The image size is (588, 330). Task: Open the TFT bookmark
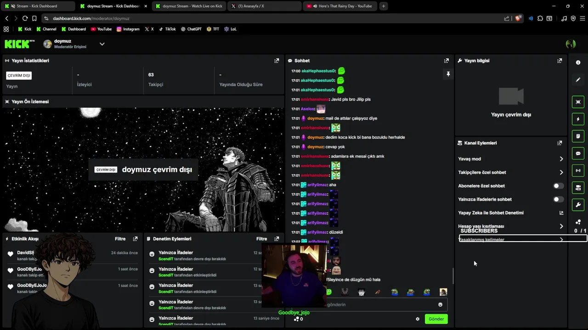tap(213, 29)
